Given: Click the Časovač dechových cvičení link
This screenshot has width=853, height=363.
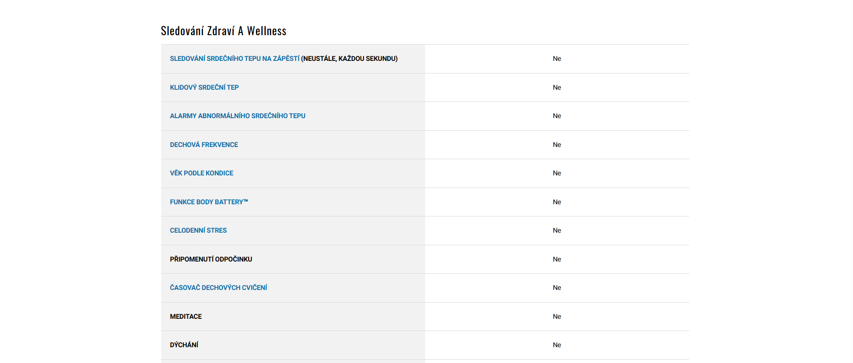Looking at the screenshot, I should (218, 288).
